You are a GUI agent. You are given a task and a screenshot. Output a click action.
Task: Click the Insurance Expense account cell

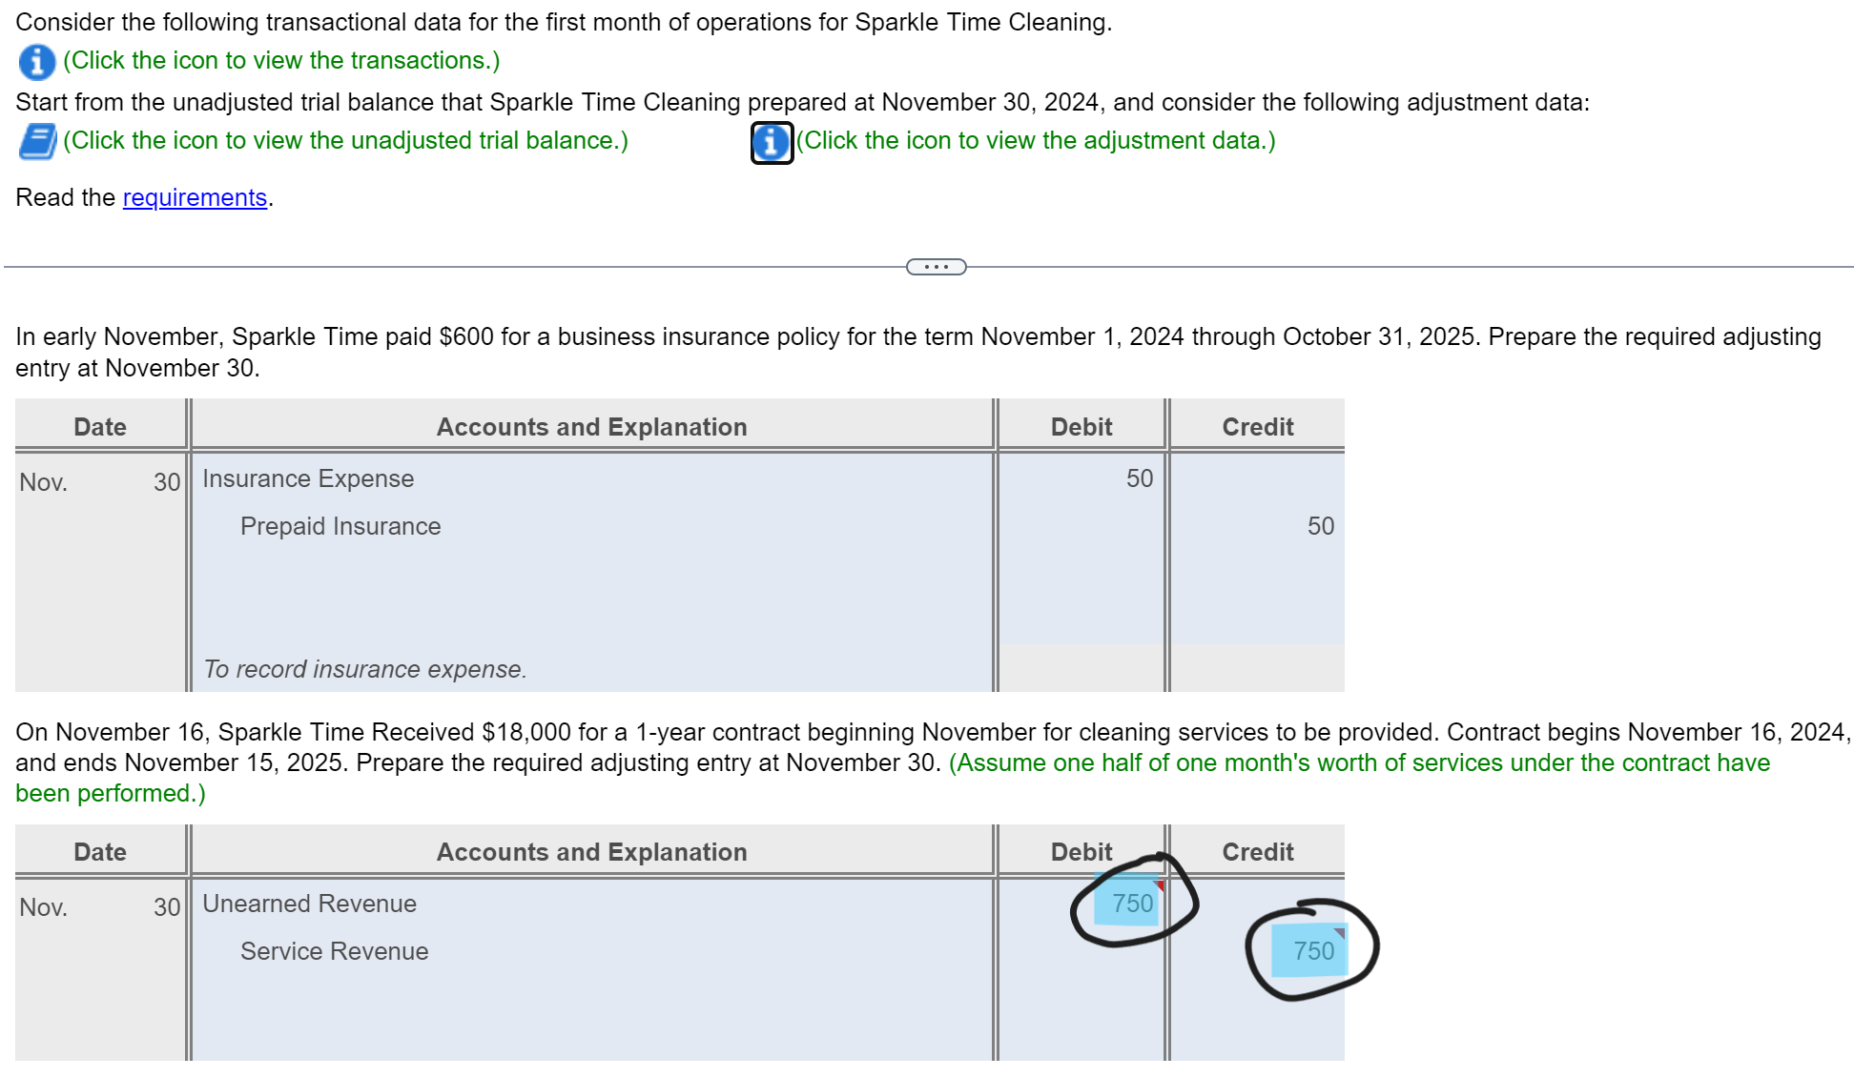pyautogui.click(x=307, y=478)
